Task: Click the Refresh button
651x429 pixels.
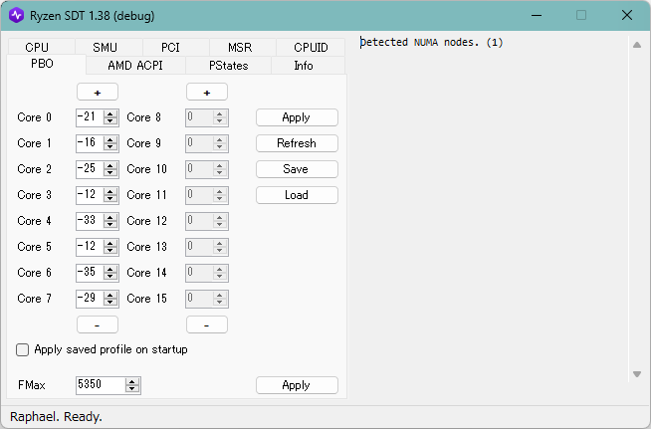Action: pyautogui.click(x=297, y=143)
